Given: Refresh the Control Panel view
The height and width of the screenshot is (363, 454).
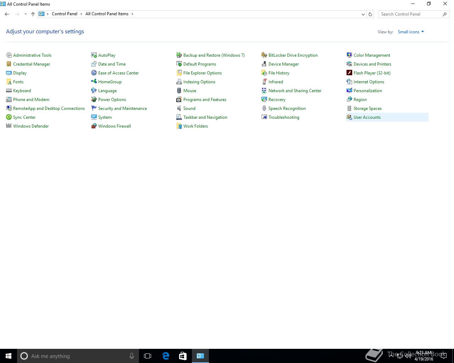Looking at the screenshot, I should pyautogui.click(x=370, y=14).
